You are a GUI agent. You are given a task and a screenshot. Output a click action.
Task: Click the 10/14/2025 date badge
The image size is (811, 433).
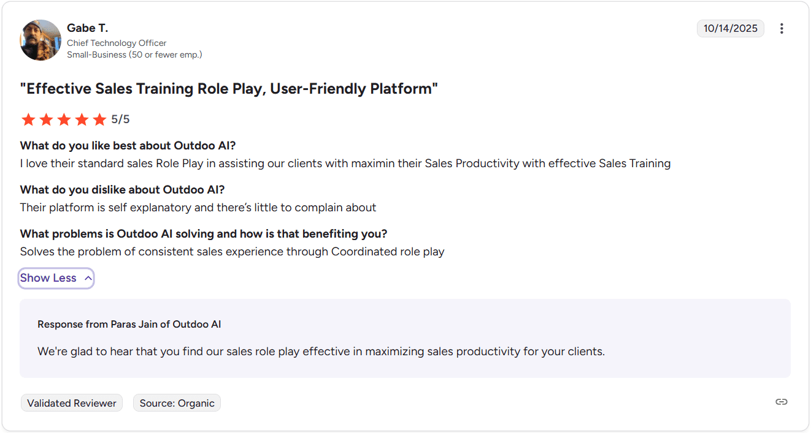pyautogui.click(x=730, y=29)
